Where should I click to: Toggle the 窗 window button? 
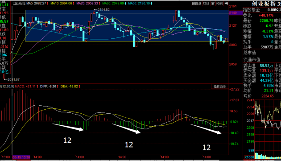pyautogui.click(x=213, y=4)
